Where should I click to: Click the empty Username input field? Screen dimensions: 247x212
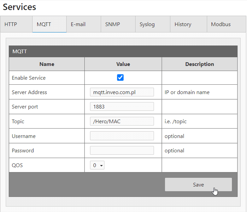[x=122, y=136]
